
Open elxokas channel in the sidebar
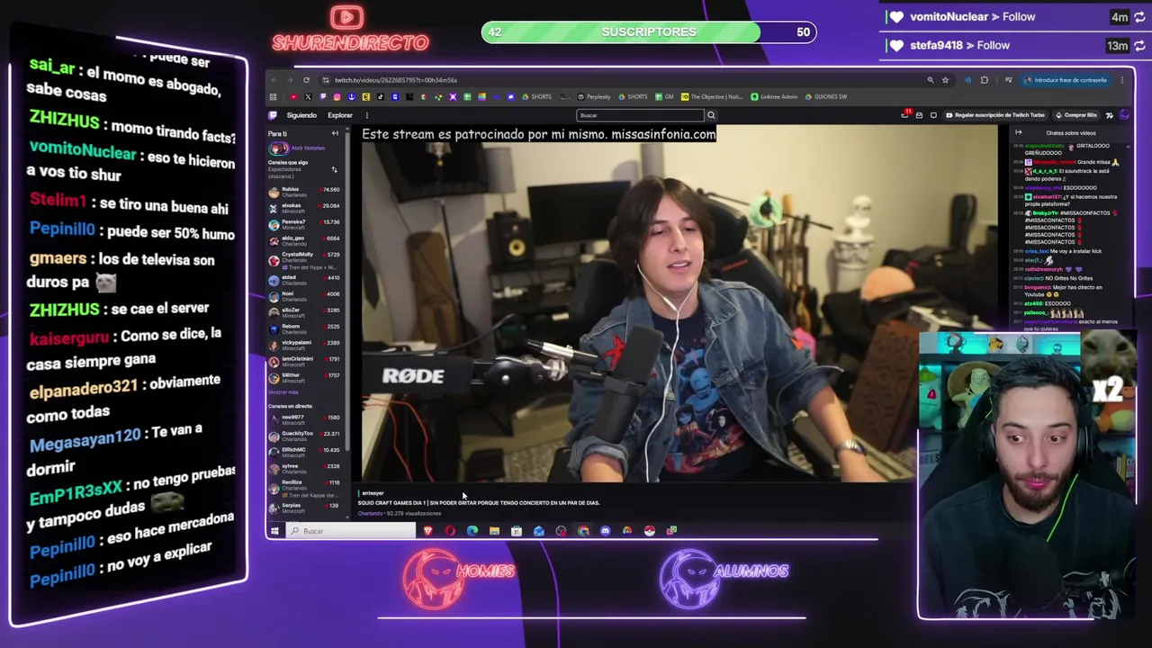[304, 208]
